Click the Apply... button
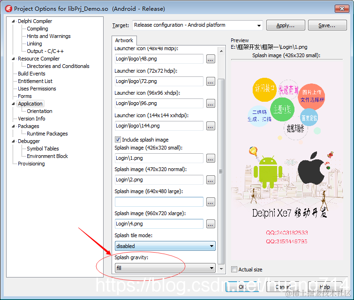Image resolution: width=354 pixels, height=300 pixels. [x=286, y=25]
